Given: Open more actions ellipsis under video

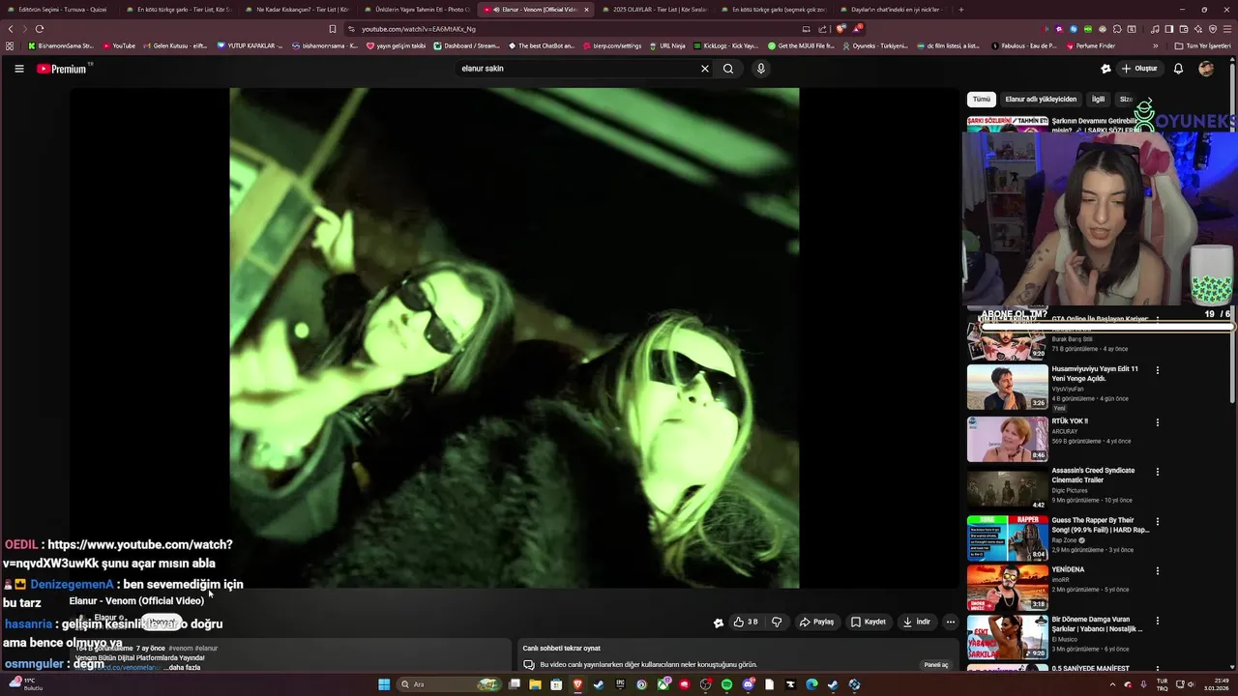Looking at the screenshot, I should click(x=951, y=623).
